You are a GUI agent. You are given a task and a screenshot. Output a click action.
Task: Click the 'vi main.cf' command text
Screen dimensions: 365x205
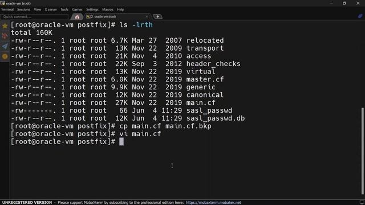click(x=140, y=134)
